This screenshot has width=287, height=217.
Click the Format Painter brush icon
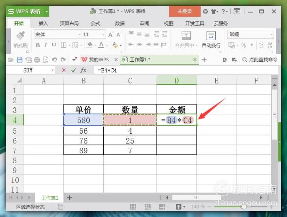(x=20, y=35)
